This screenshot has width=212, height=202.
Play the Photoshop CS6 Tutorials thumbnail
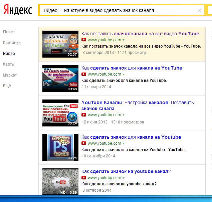click(60, 147)
